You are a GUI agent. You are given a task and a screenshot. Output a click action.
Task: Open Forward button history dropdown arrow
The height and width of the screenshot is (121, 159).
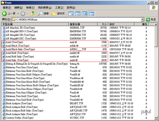[28, 13]
